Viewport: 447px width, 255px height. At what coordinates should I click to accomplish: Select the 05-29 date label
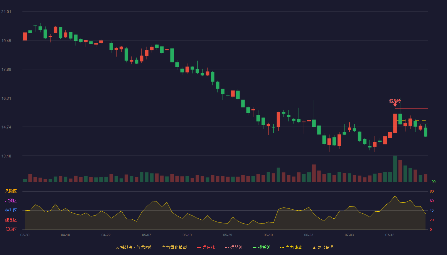tap(228, 235)
